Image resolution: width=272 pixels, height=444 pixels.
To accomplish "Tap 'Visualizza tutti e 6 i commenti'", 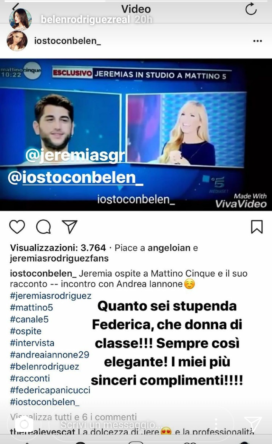I will point(73,417).
